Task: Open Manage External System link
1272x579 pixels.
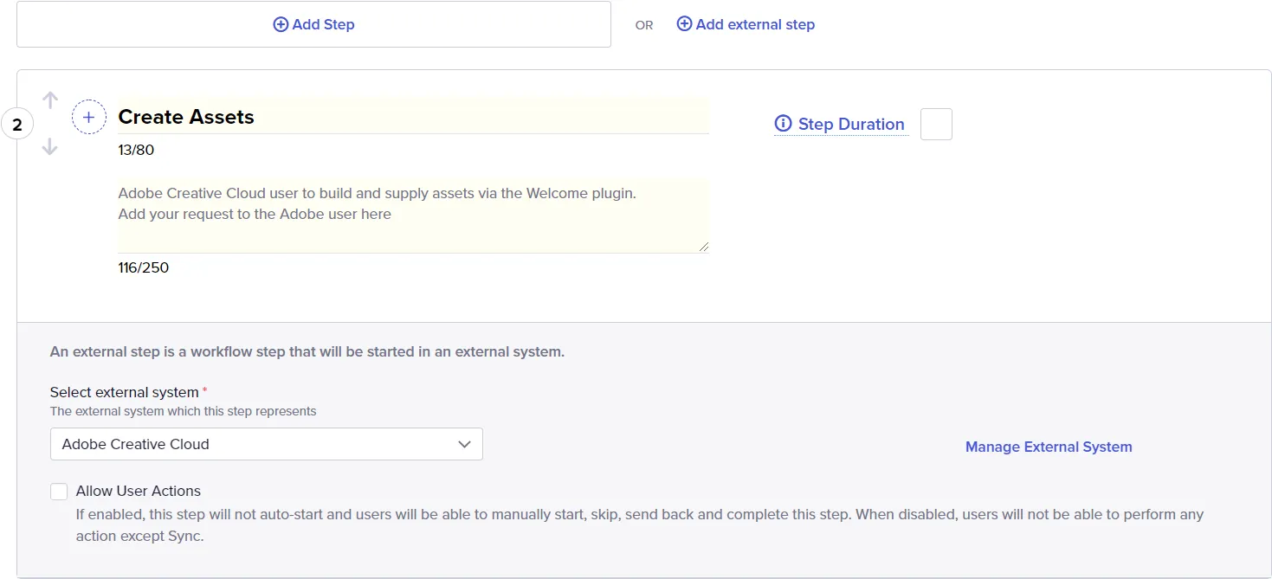Action: tap(1049, 447)
